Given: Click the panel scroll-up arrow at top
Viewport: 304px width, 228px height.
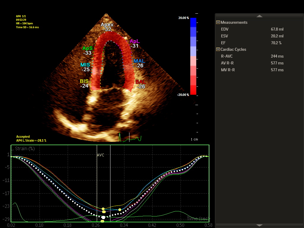Looking at the screenshot, I should click(259, 16).
